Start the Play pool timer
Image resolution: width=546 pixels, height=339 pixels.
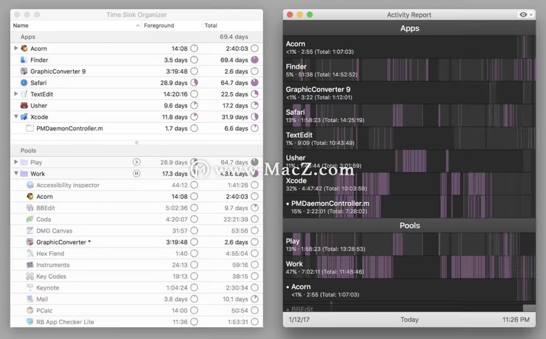point(136,162)
